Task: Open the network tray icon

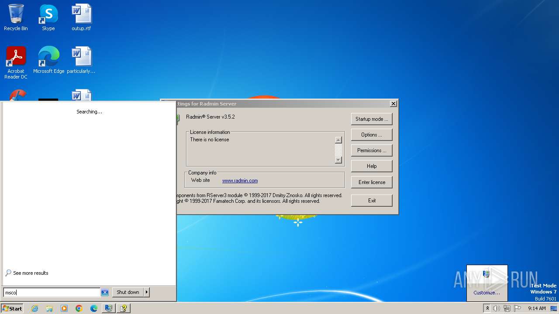Action: pos(507,308)
